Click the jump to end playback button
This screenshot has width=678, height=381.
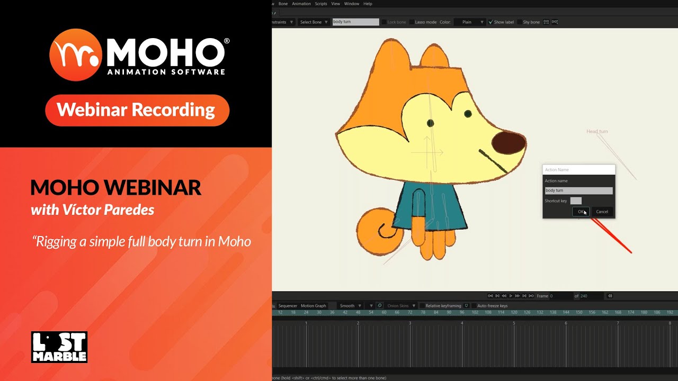(531, 296)
